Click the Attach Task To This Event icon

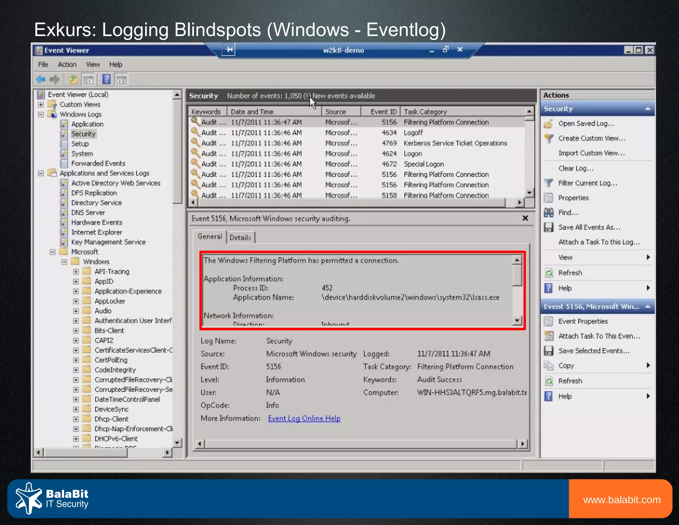pos(548,336)
